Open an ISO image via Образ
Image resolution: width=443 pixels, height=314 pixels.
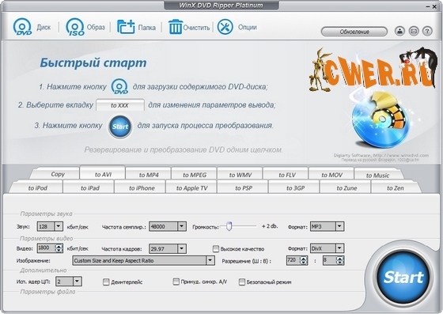click(x=75, y=27)
